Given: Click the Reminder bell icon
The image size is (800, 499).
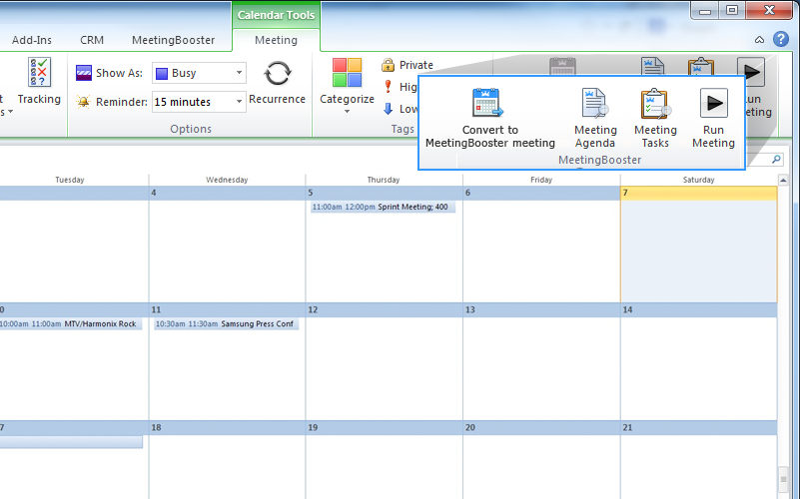Looking at the screenshot, I should click(83, 102).
